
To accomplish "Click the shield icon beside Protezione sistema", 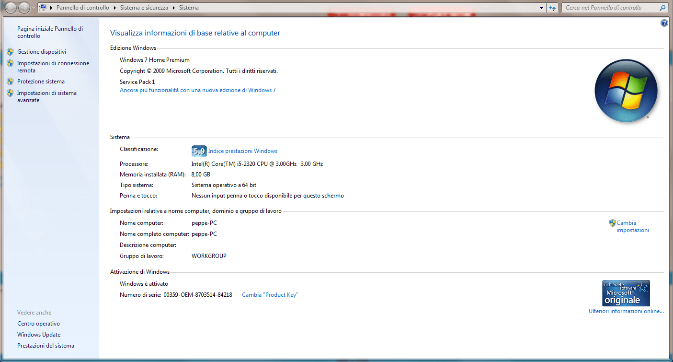I will (x=10, y=82).
